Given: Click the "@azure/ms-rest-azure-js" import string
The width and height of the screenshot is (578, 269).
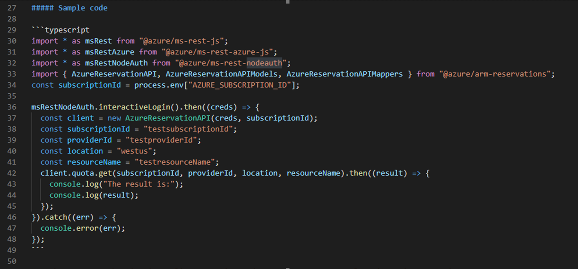Looking at the screenshot, I should [218, 52].
